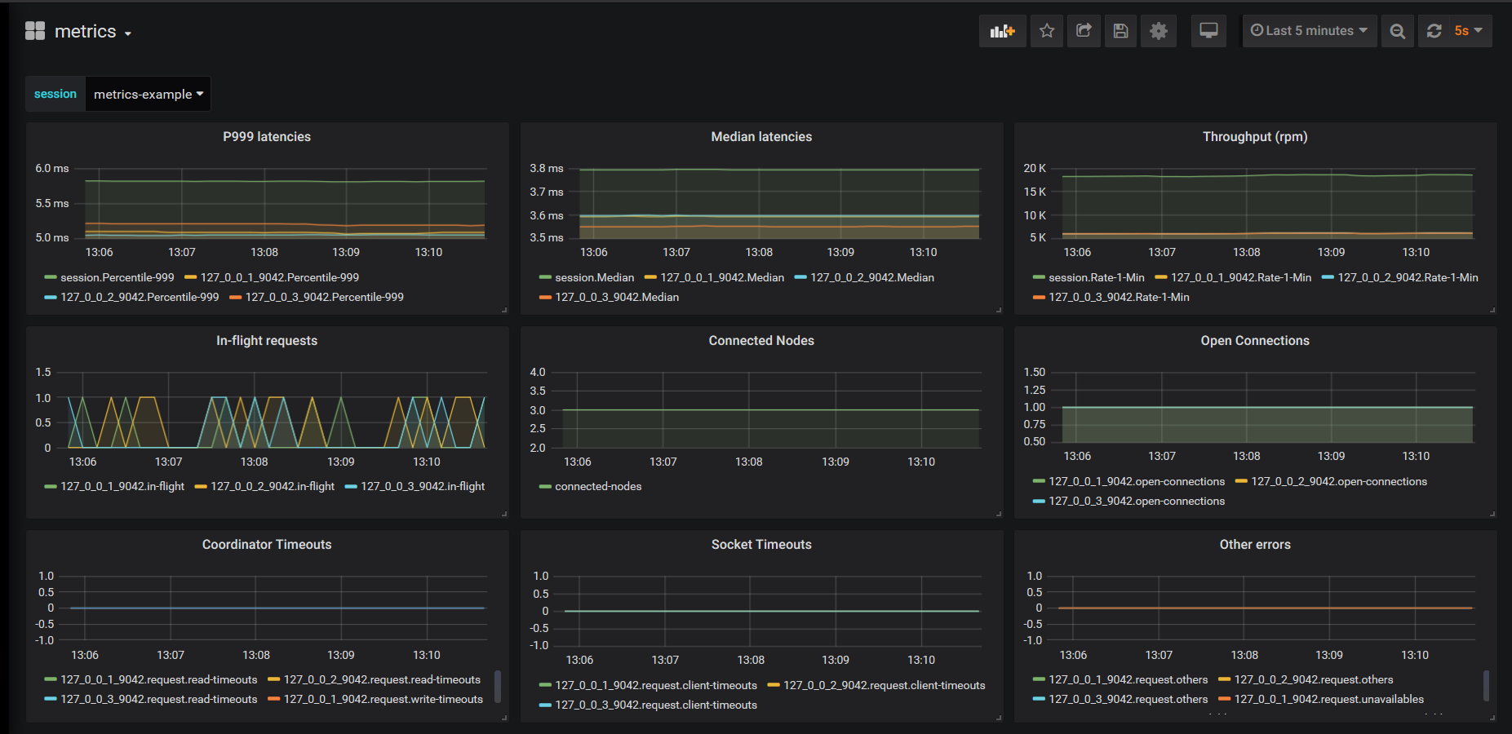Open the Share dashboard icon

pos(1084,31)
